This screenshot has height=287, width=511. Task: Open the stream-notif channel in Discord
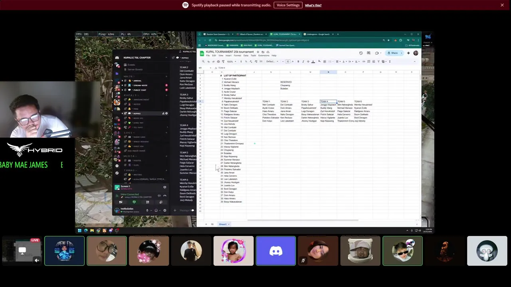[x=141, y=85]
